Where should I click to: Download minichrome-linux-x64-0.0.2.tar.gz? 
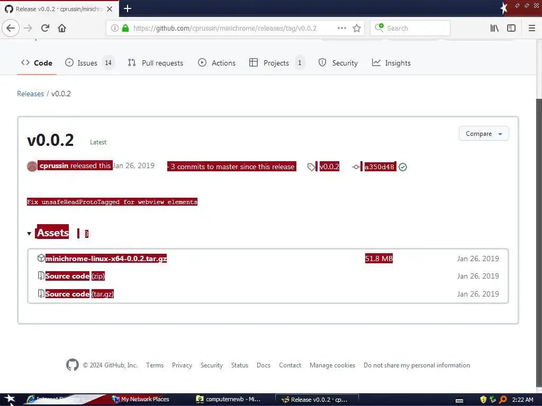[x=106, y=259]
